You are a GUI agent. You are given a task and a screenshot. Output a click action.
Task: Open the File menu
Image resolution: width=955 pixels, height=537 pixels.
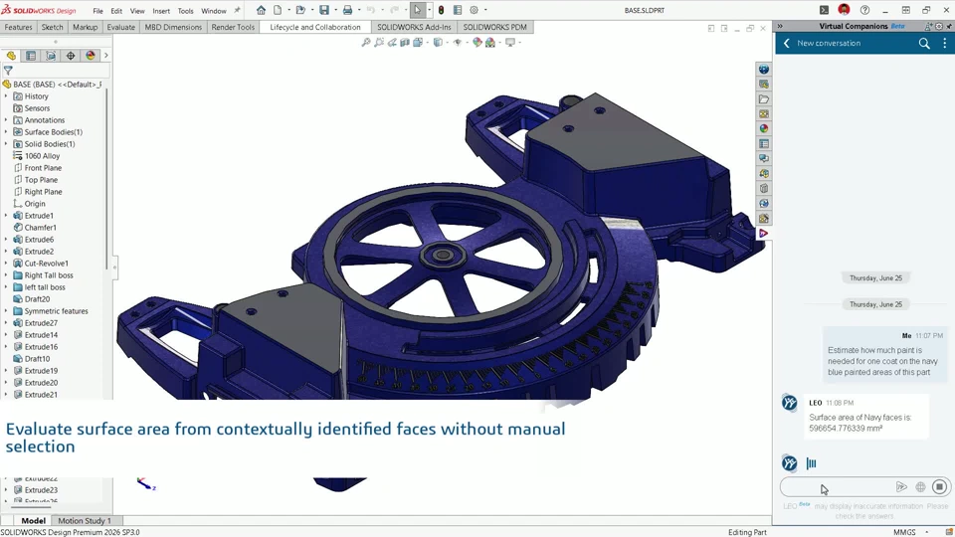coord(97,11)
